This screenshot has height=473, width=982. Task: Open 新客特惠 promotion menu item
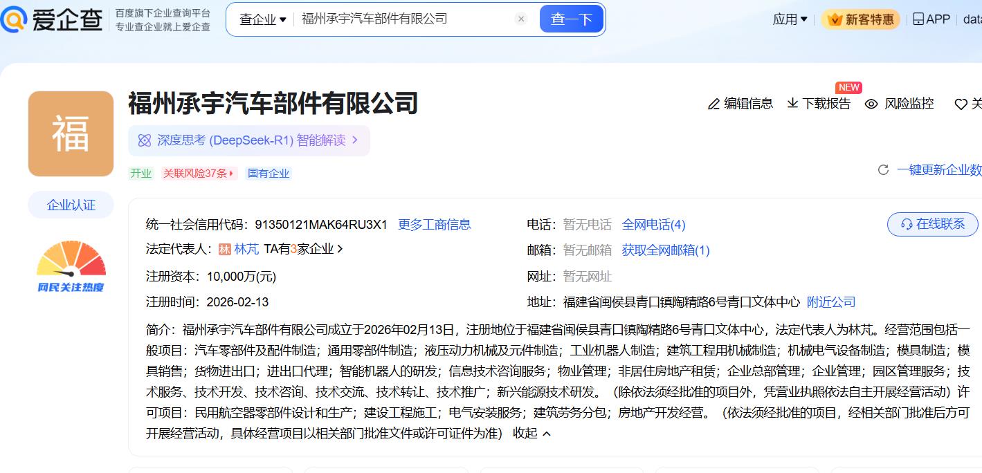click(860, 19)
